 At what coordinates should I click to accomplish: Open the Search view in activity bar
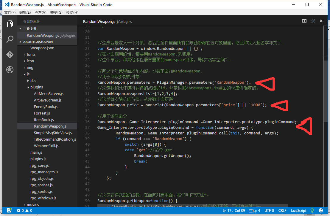(10, 39)
